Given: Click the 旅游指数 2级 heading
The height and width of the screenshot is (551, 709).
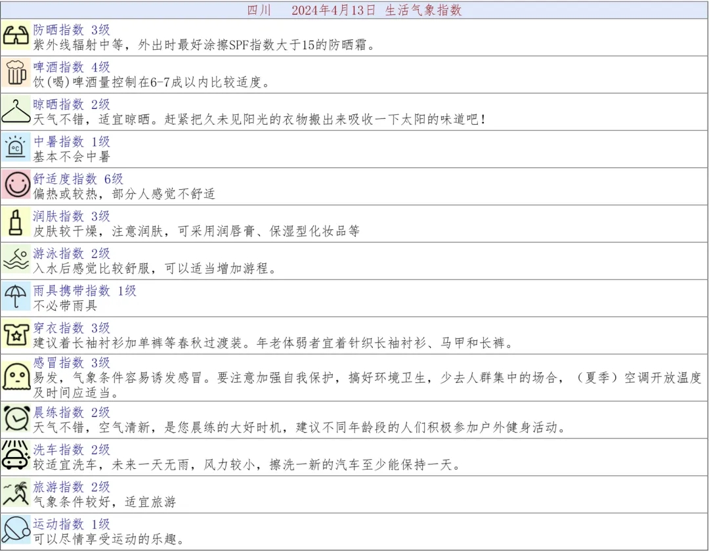Looking at the screenshot, I should [x=72, y=487].
